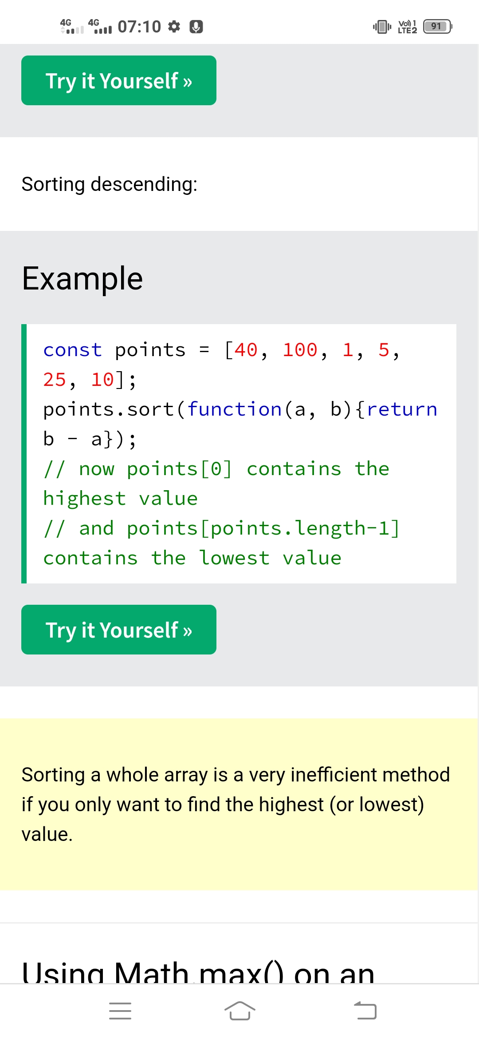Viewport: 479px width, 1039px height.
Task: Open recent apps with the menu navigation icon
Action: click(x=120, y=1011)
